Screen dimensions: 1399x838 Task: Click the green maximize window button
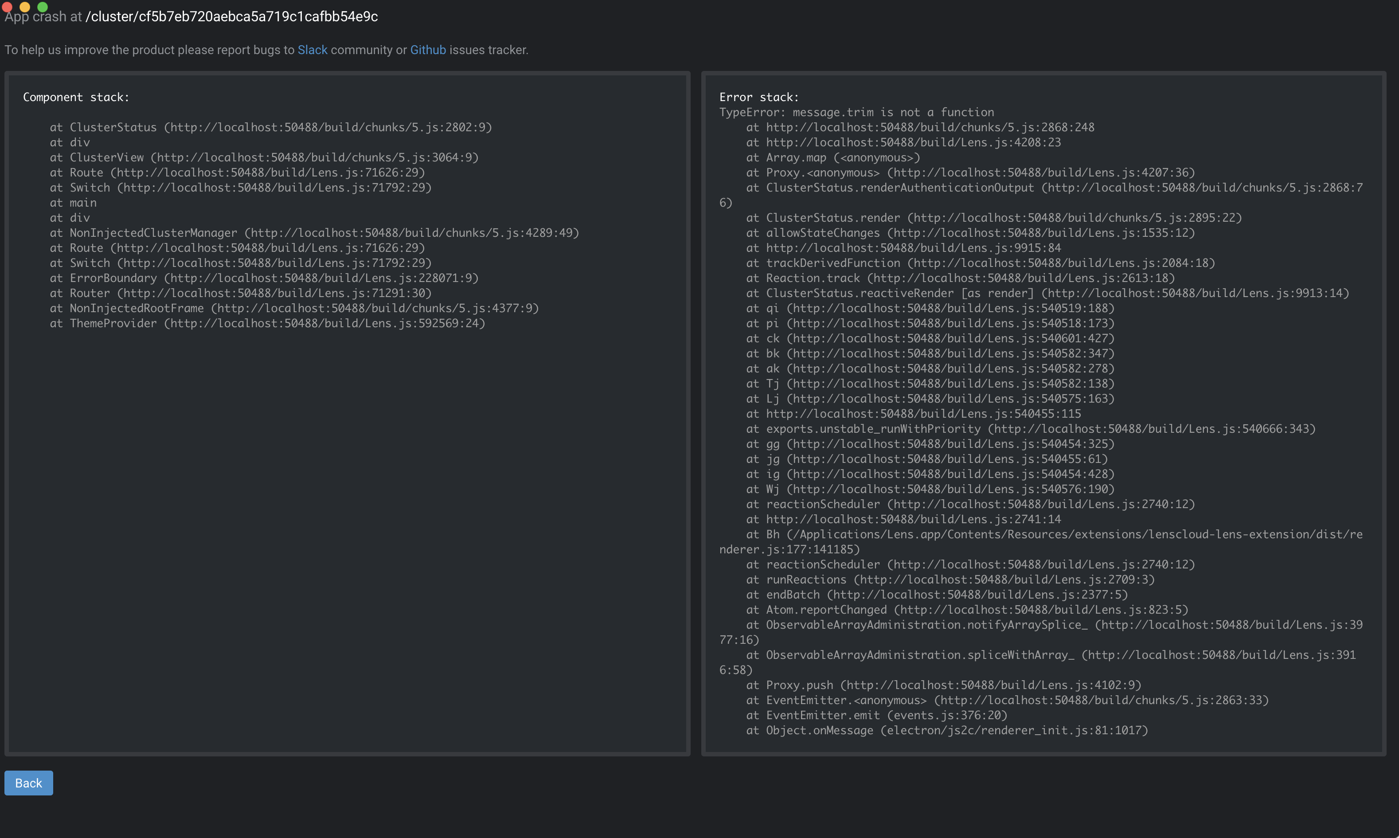[43, 7]
